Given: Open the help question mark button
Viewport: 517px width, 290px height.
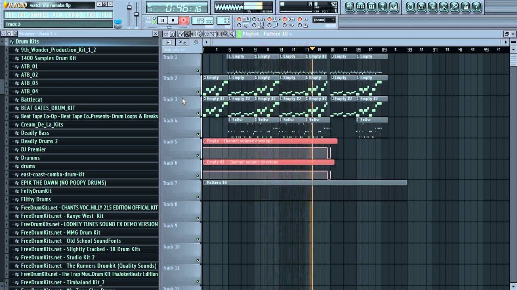Looking at the screenshot, I should point(476,7).
